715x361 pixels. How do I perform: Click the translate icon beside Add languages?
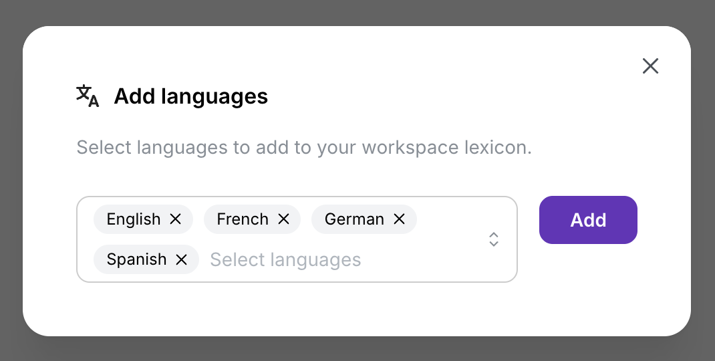tap(88, 96)
